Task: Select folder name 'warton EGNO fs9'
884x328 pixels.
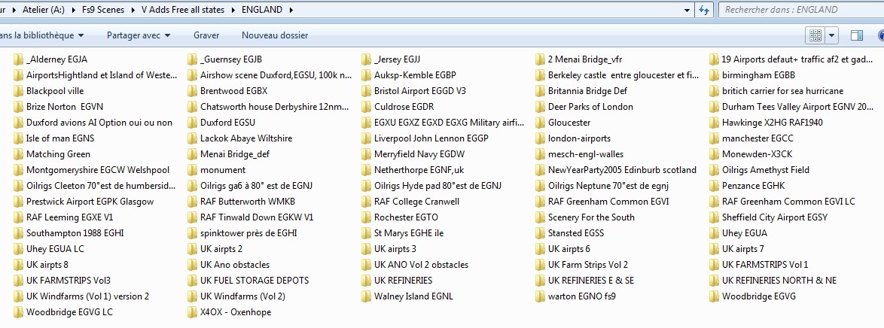Action: pos(582,296)
